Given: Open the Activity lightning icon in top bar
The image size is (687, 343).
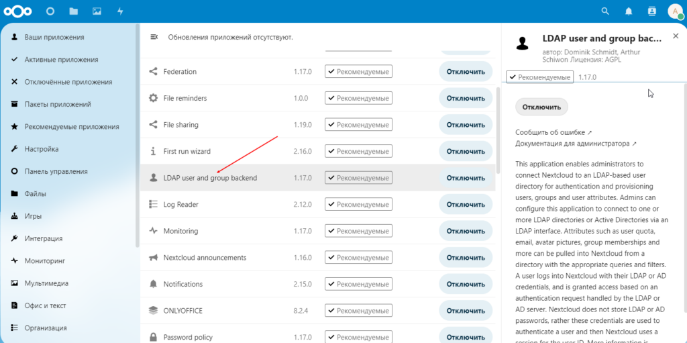Looking at the screenshot, I should tap(120, 11).
